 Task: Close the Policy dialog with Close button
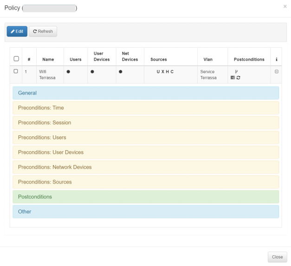277,257
